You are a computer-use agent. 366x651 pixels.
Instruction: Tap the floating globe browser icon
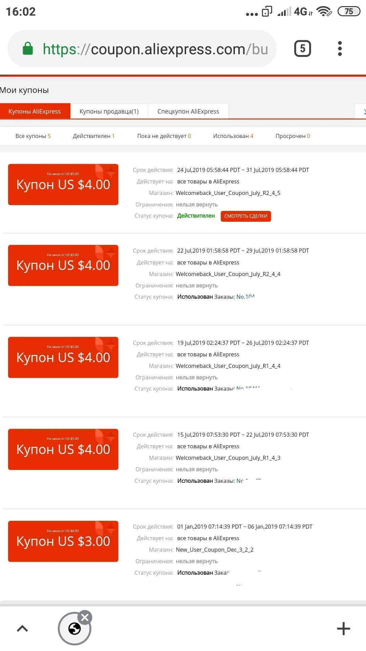75,629
